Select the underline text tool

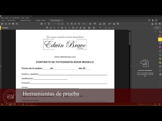click(55, 28)
